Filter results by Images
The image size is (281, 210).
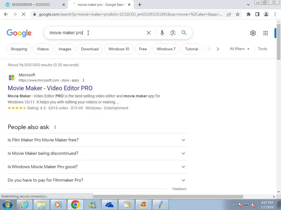(65, 49)
